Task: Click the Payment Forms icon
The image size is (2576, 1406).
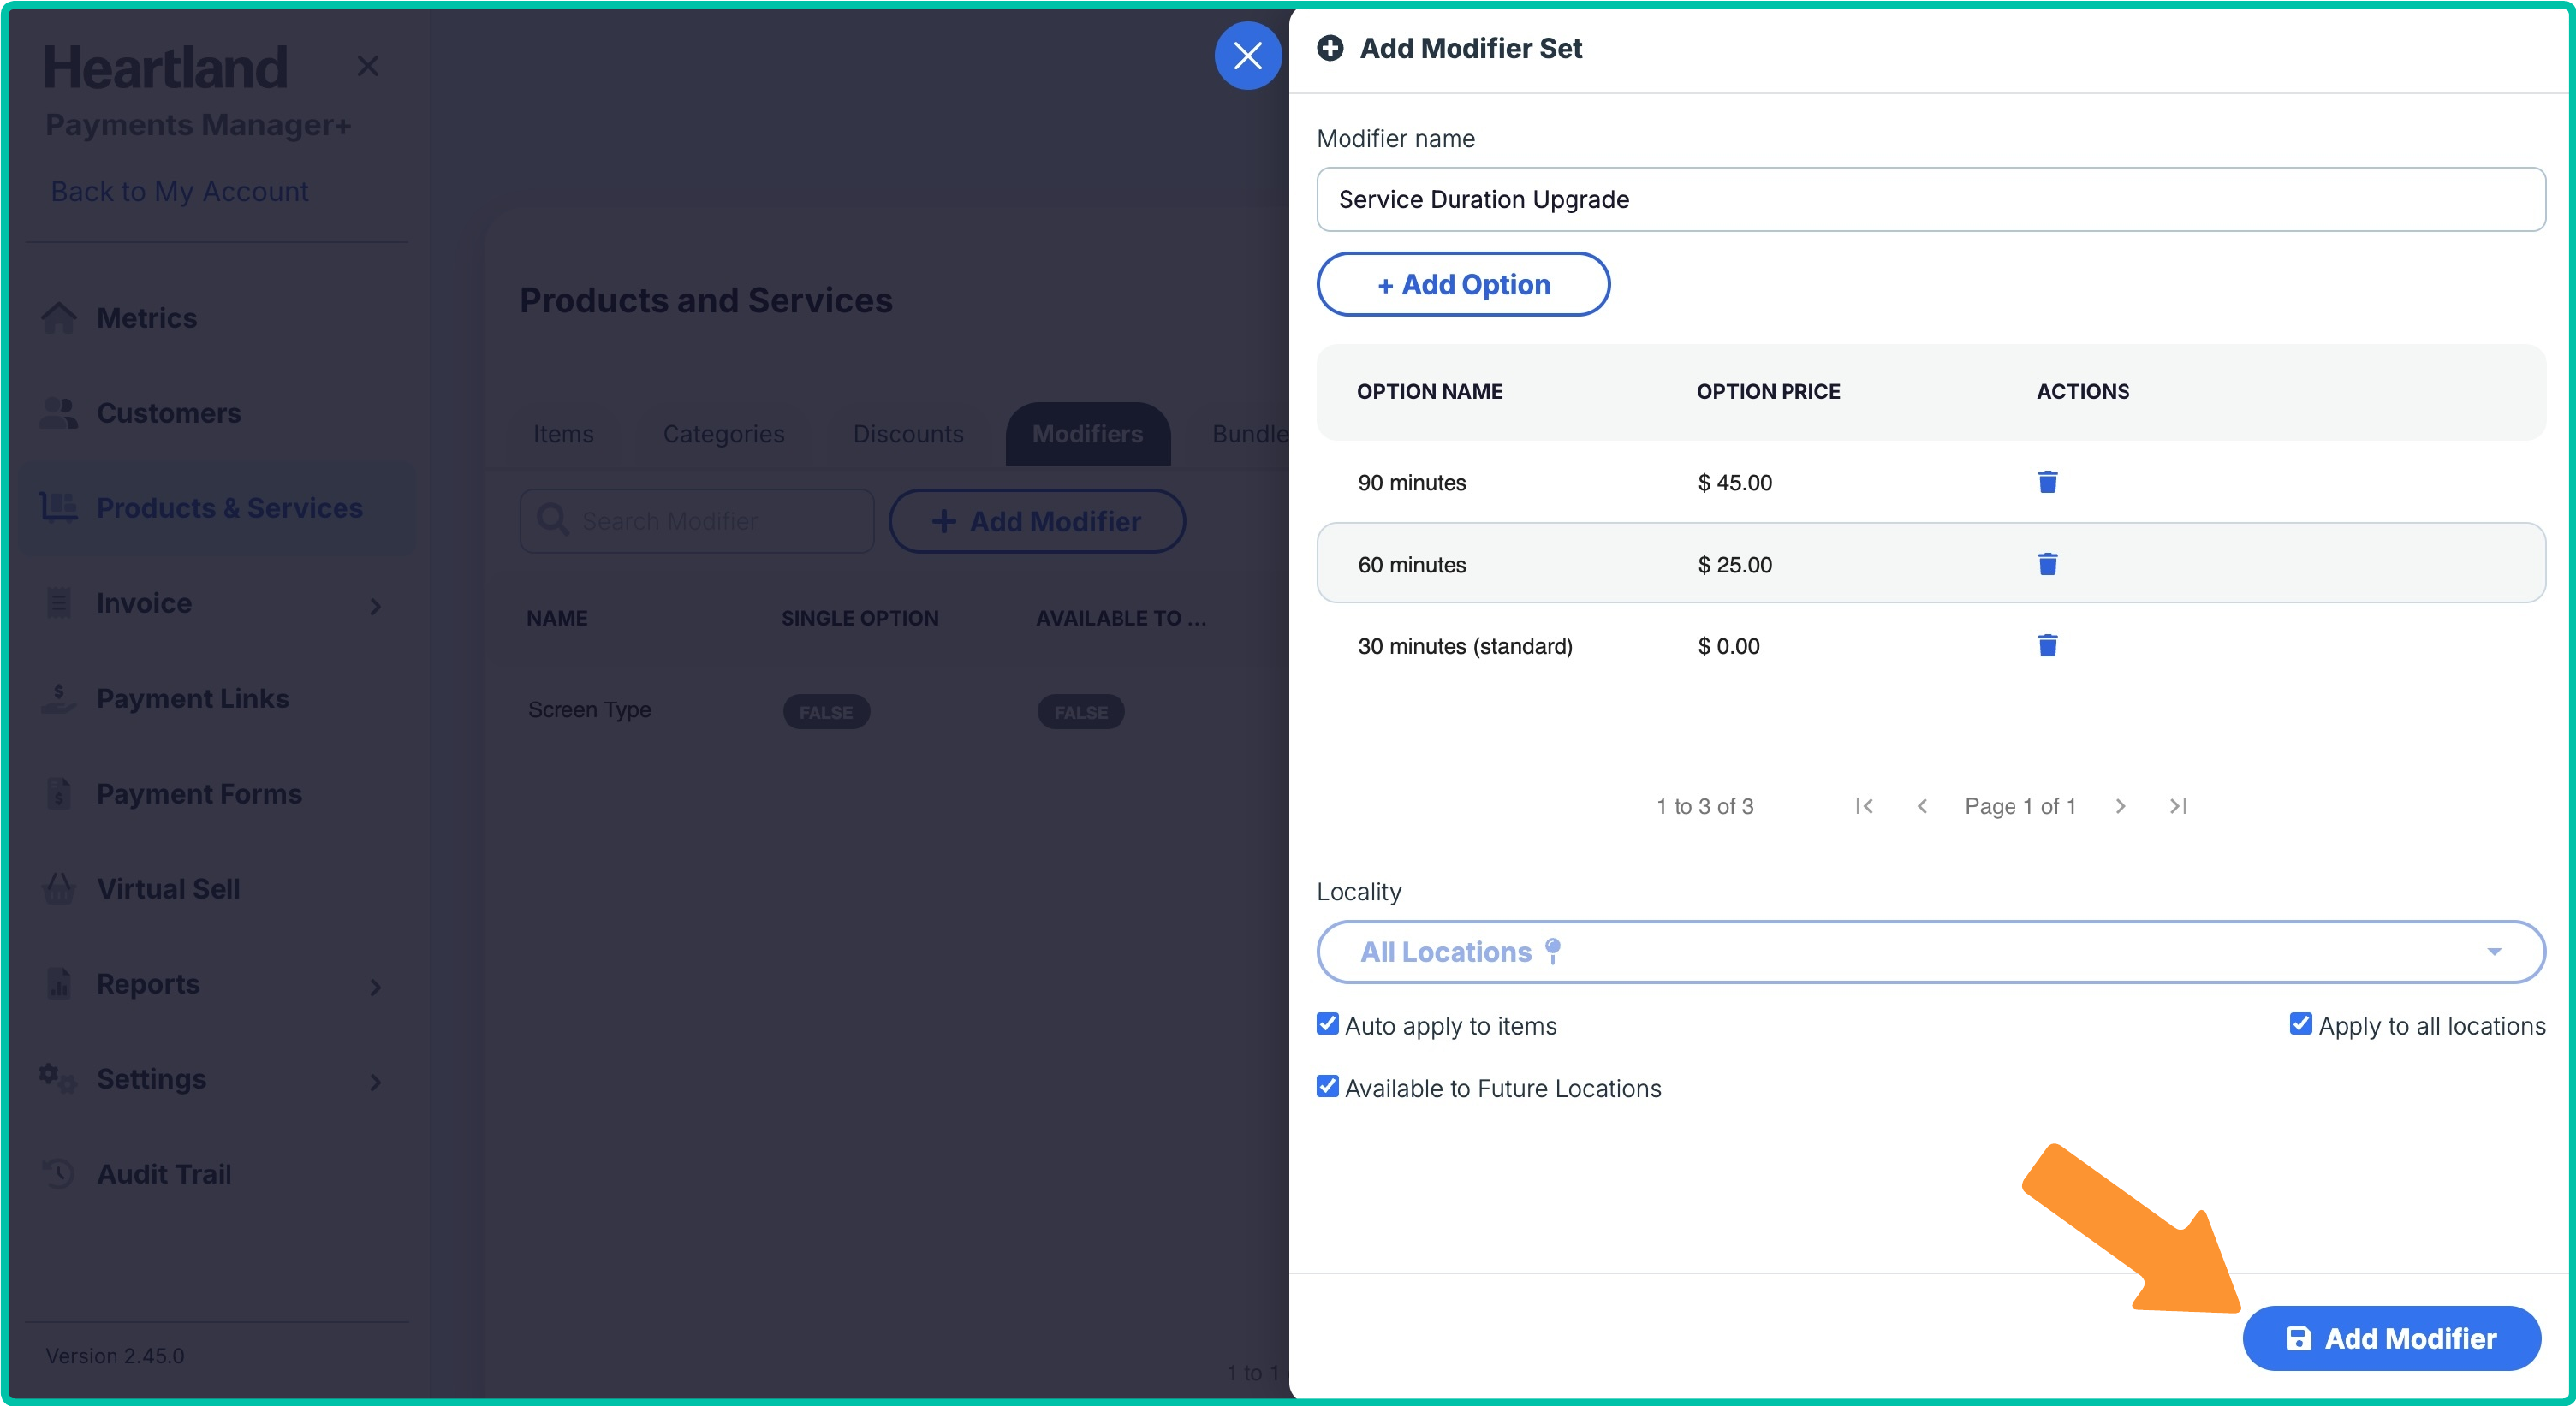Action: pyautogui.click(x=59, y=793)
